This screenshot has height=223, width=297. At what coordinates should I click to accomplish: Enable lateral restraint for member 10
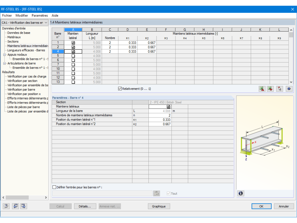pos(73,69)
